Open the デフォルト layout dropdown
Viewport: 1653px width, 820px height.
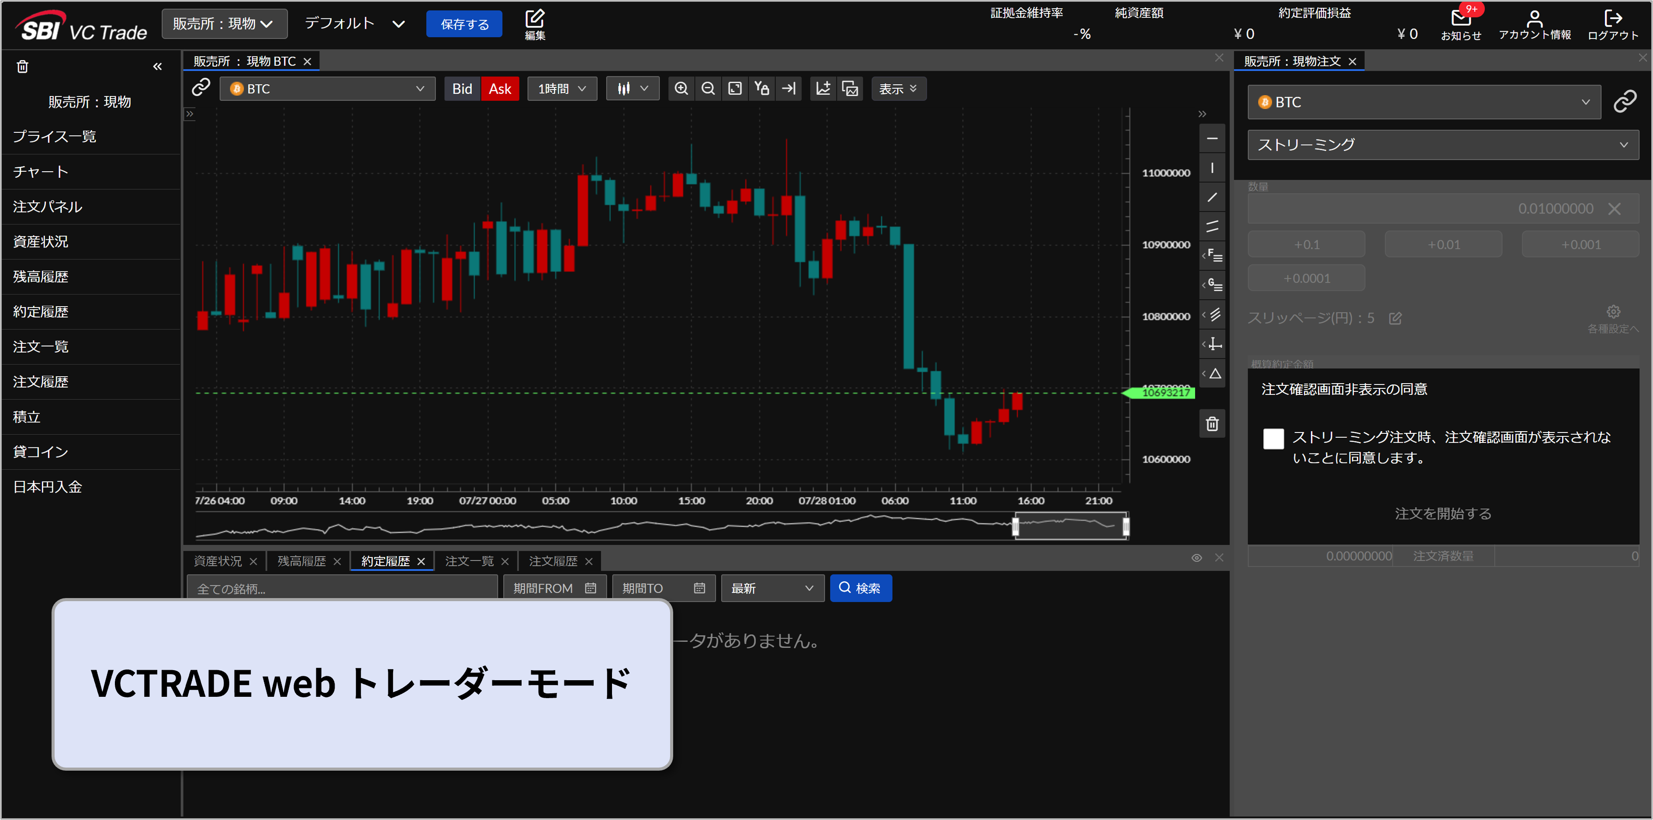[355, 24]
